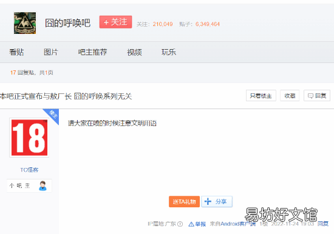Open the TC怪客 user profile link
334x234 pixels.
pos(29,170)
